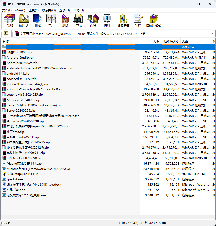Screen dimensions: 216x226
Task: Show archive 信息 (Info) icon
Action: point(107,21)
